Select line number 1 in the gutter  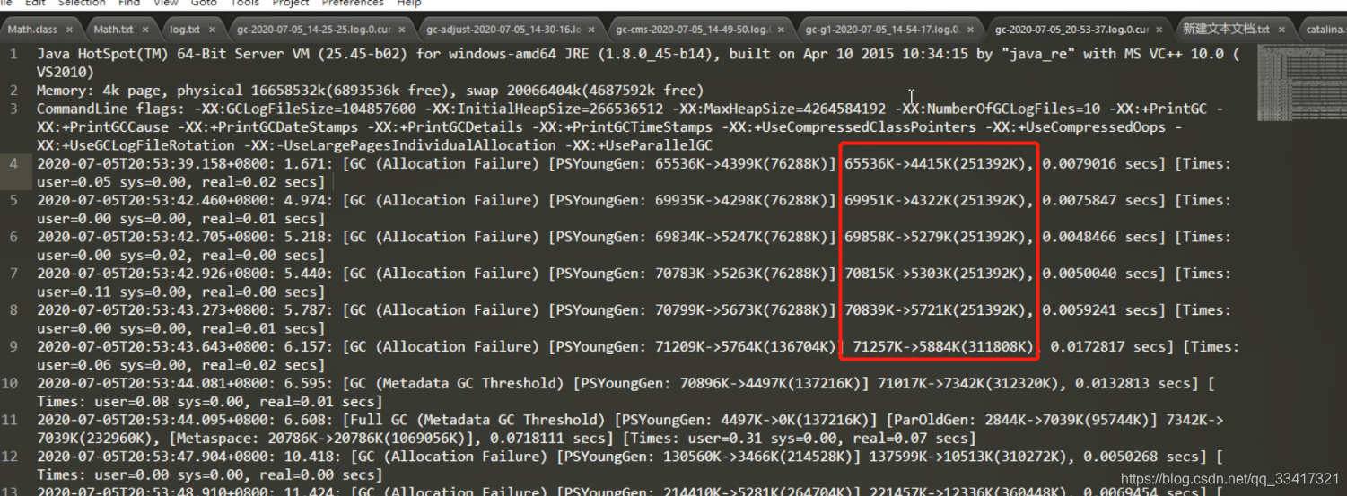click(13, 54)
